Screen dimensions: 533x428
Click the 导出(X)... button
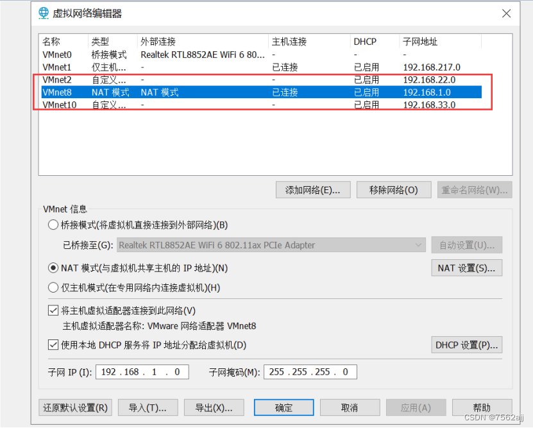[x=214, y=407]
